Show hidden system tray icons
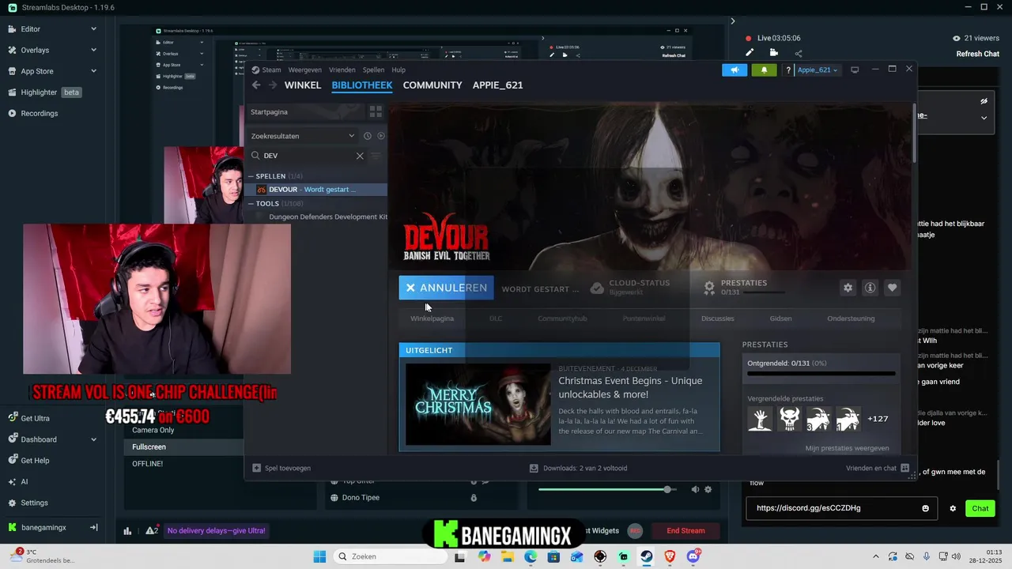The height and width of the screenshot is (569, 1012). 875,556
